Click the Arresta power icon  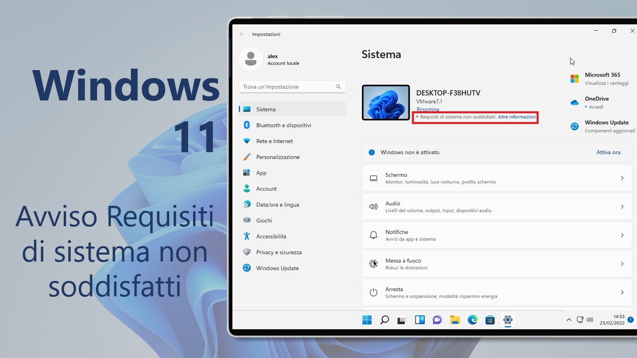(373, 292)
